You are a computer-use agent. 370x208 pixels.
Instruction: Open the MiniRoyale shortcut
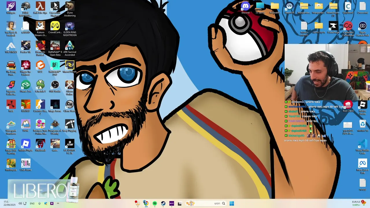coord(11,165)
